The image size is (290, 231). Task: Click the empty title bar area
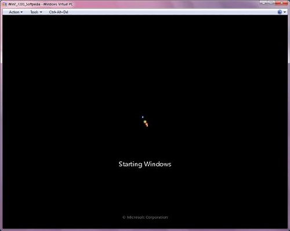click(166, 4)
